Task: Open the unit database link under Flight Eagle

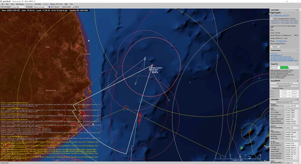Action: (x=280, y=15)
